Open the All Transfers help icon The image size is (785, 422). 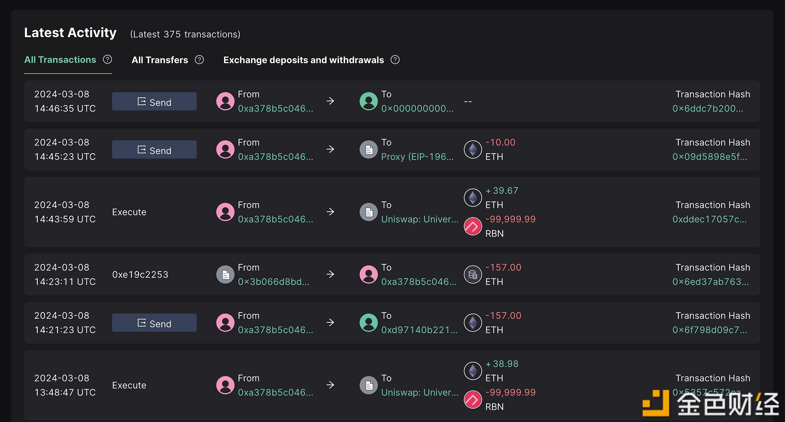[199, 60]
